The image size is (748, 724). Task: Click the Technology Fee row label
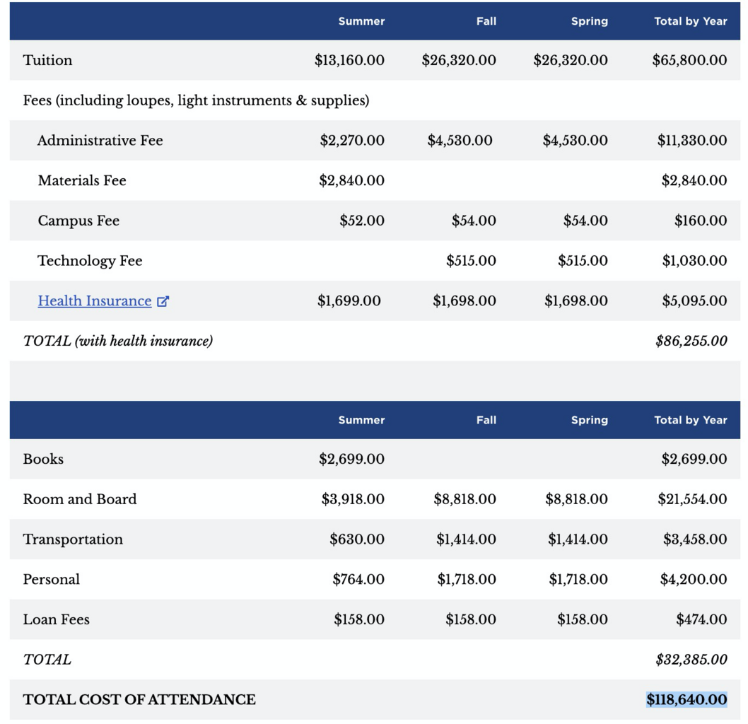click(90, 261)
